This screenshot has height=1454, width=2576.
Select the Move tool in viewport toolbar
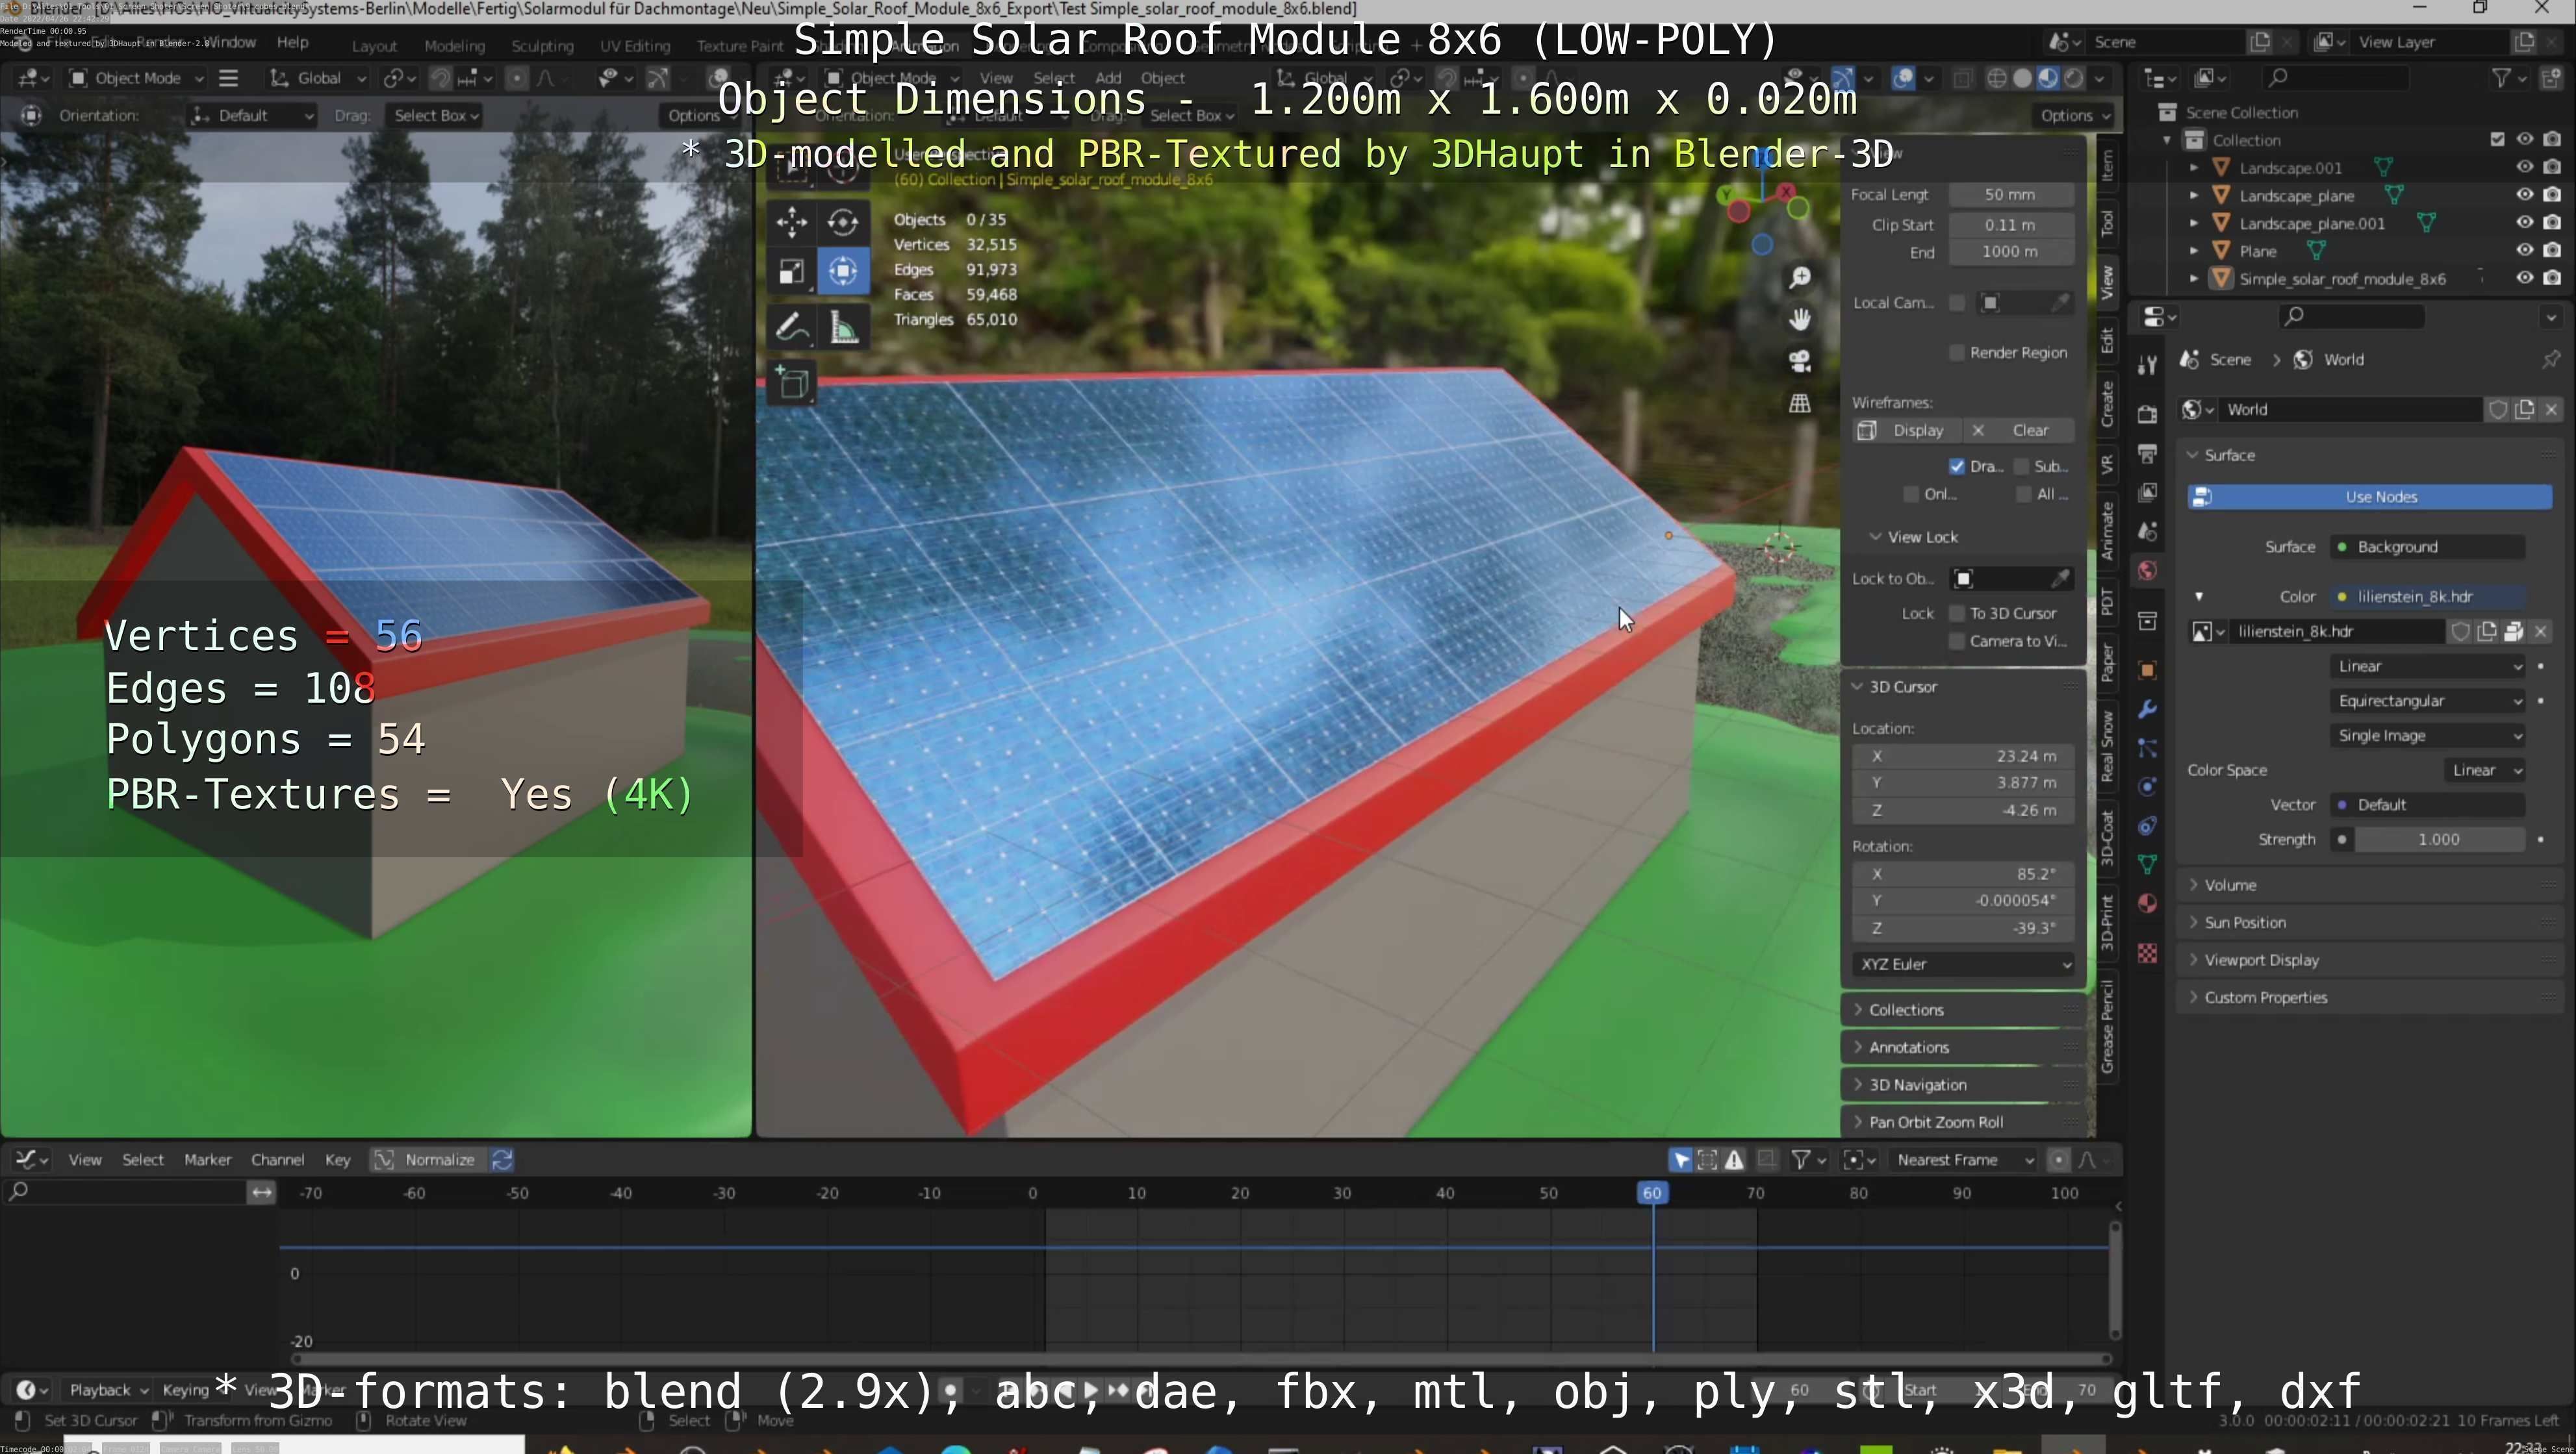[791, 221]
